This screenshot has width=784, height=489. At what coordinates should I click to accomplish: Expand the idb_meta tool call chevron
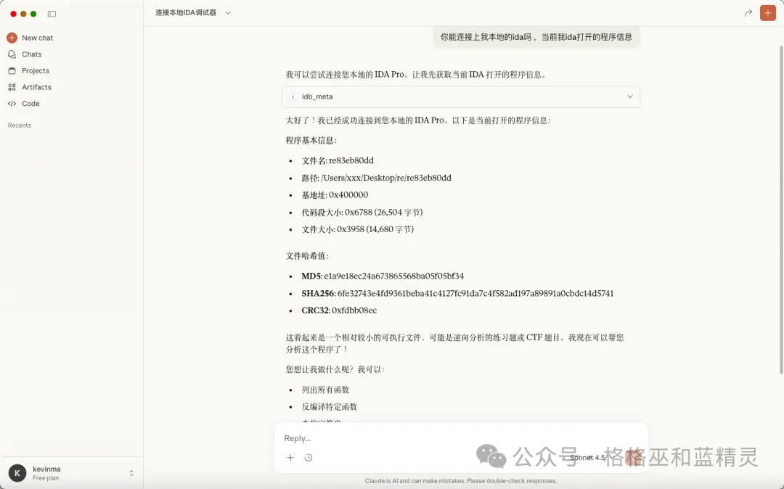[x=630, y=97]
